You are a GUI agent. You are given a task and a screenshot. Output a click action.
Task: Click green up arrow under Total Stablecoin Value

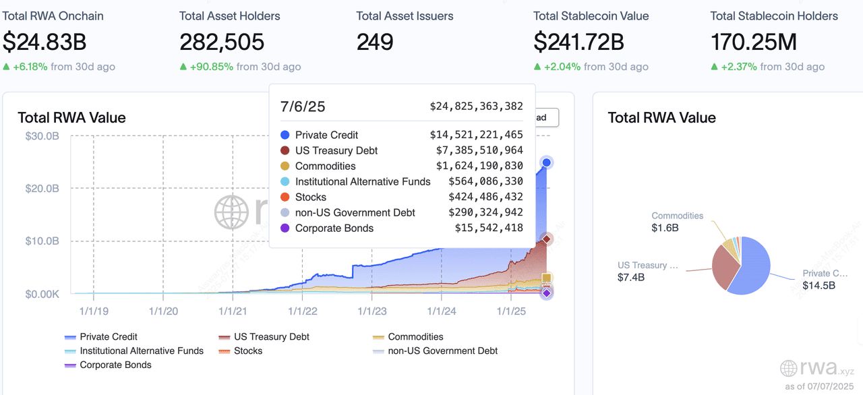point(537,67)
